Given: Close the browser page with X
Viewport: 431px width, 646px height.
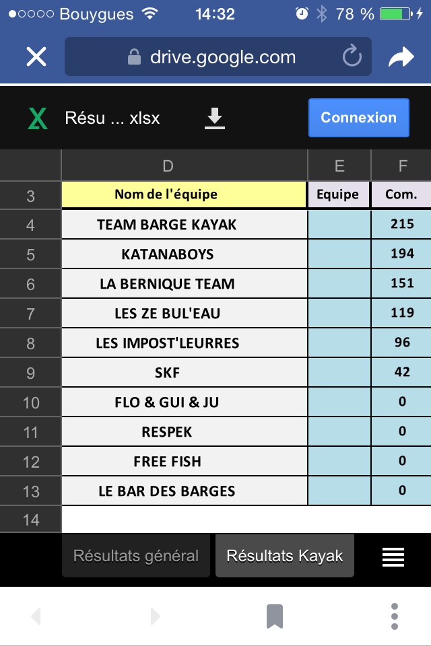Looking at the screenshot, I should pos(36,57).
